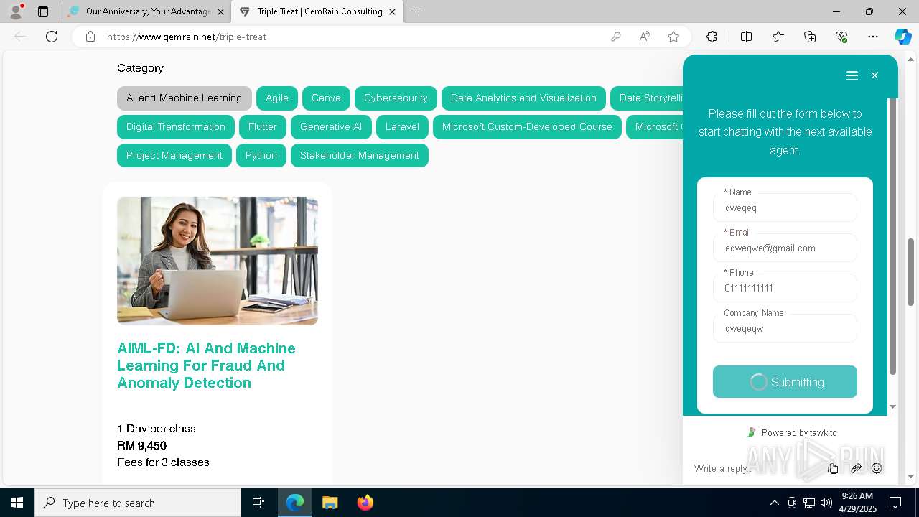
Task: Go back using browser back arrow
Action: tap(20, 37)
